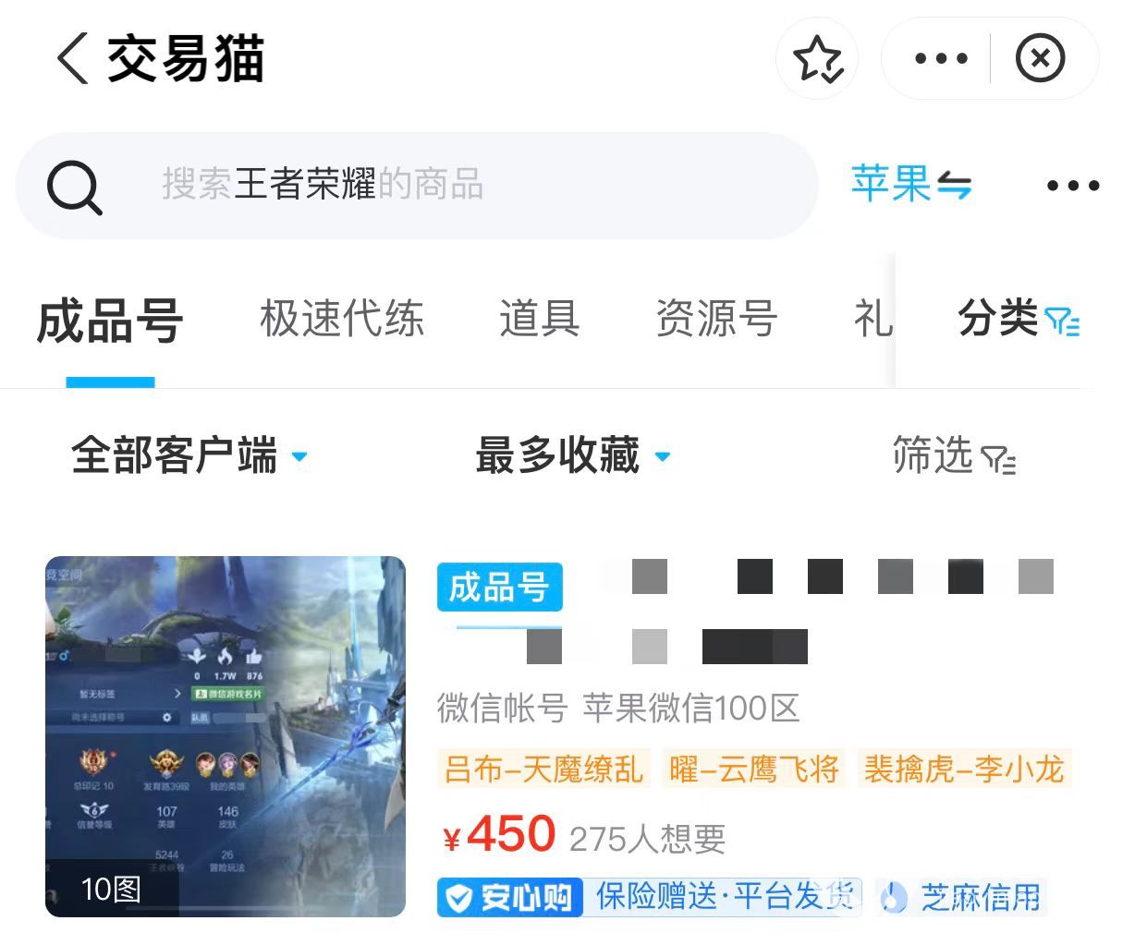Viewport: 1147px width, 945px height.
Task: Open the mini-program three-dot menu
Action: (x=941, y=58)
